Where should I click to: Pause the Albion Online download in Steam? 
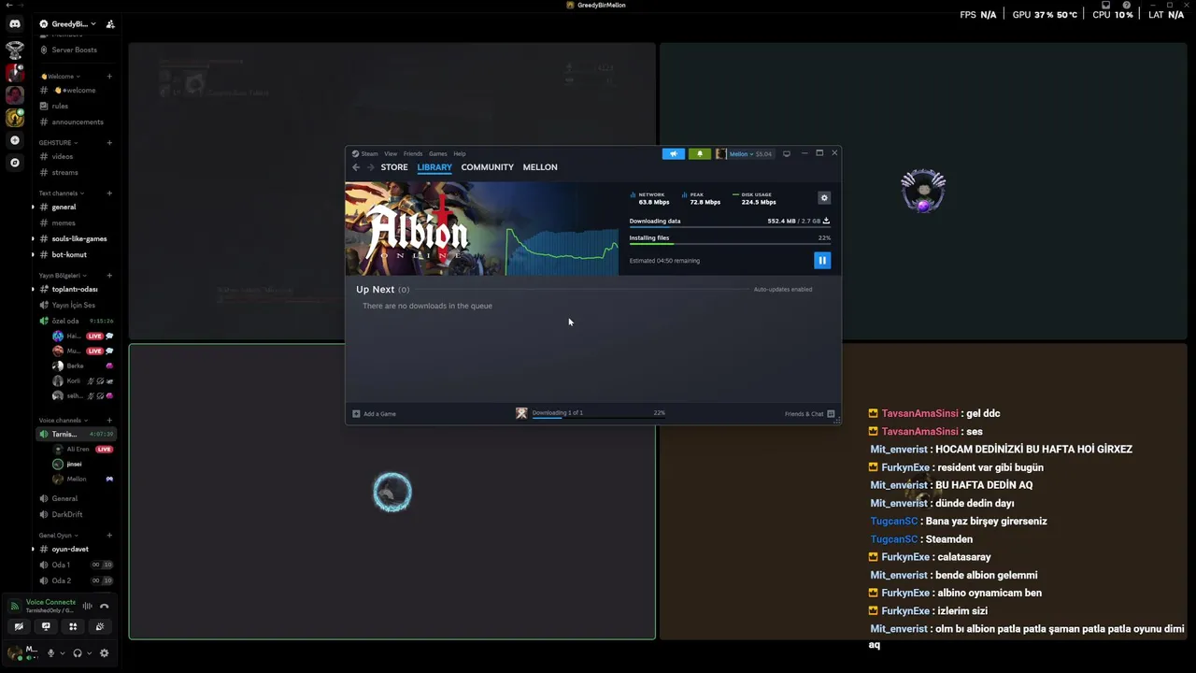point(822,261)
